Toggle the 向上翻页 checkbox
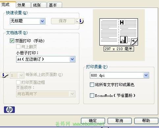159x128 pixels. point(18,47)
